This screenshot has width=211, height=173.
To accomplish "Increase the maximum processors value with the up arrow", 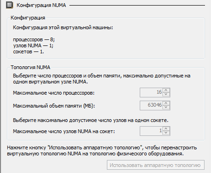I will pyautogui.click(x=166, y=90).
